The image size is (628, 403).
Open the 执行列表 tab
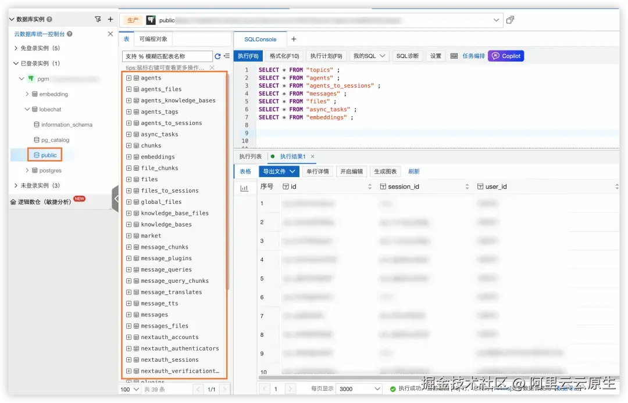click(250, 156)
